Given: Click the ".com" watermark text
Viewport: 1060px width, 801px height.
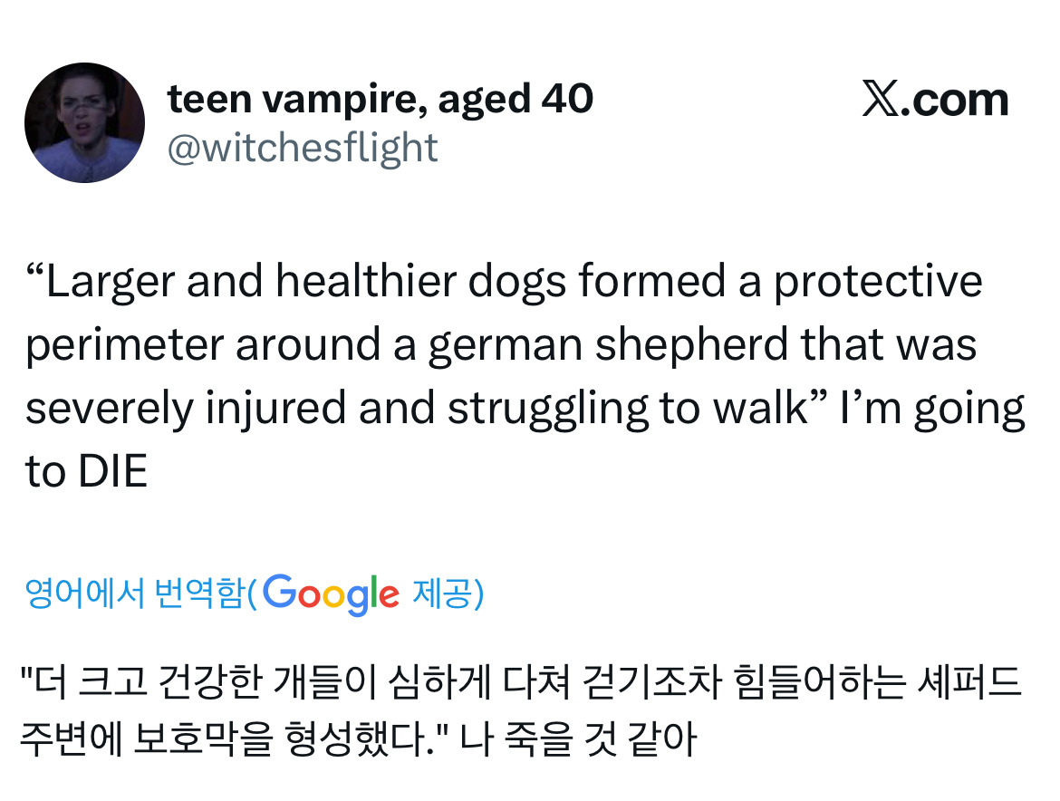Looking at the screenshot, I should (x=959, y=101).
